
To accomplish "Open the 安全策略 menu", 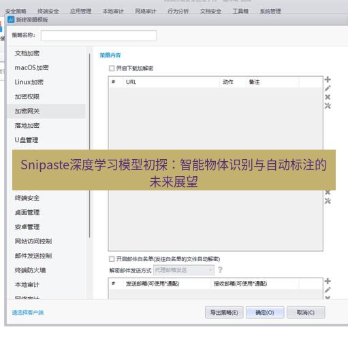I will pyautogui.click(x=16, y=11).
